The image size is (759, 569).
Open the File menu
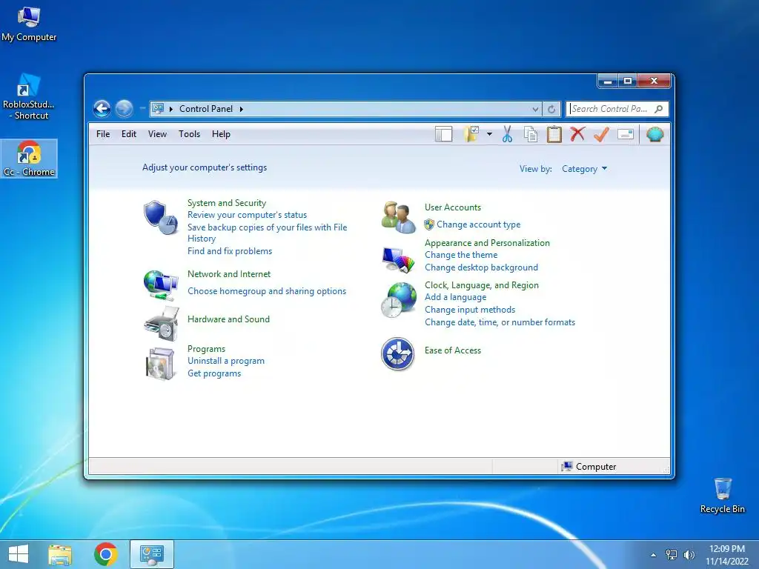[103, 134]
